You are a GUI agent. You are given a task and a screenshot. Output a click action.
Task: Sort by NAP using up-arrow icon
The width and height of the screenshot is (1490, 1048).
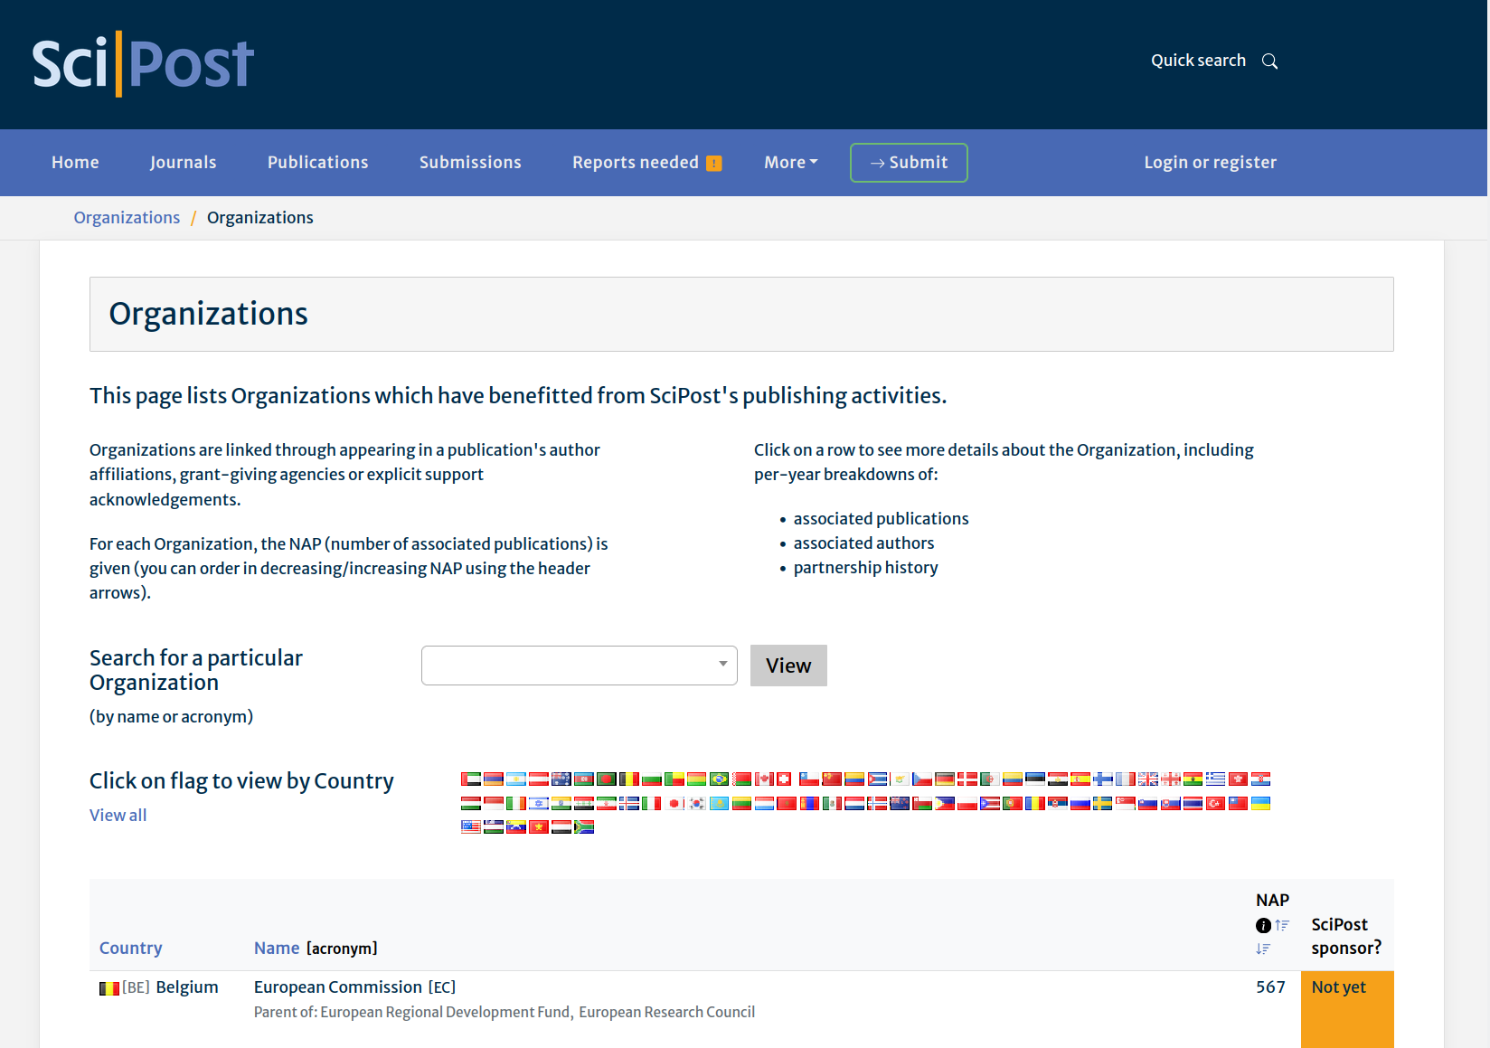[1282, 925]
